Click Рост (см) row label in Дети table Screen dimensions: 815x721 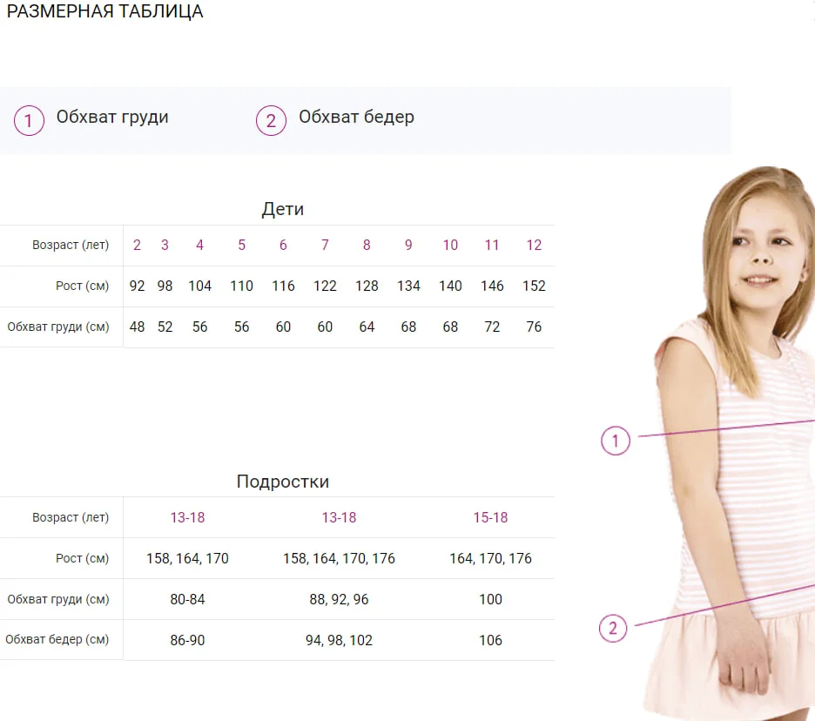tap(82, 286)
